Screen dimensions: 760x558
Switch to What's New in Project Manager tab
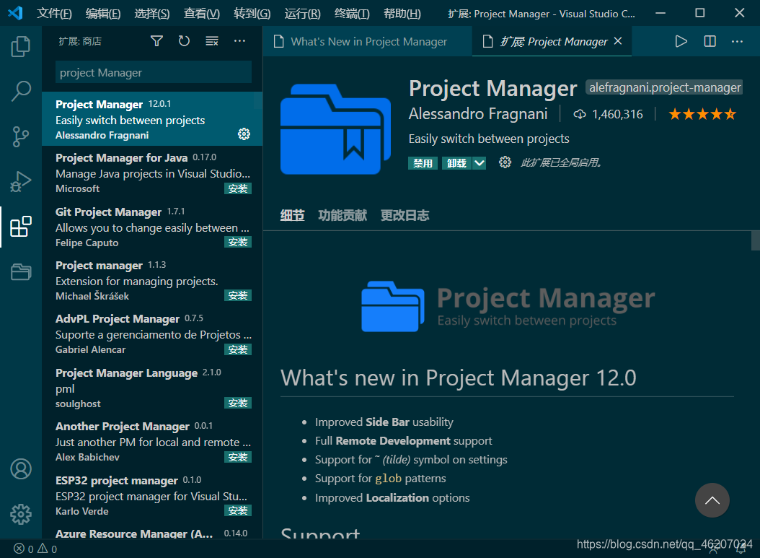pyautogui.click(x=368, y=41)
